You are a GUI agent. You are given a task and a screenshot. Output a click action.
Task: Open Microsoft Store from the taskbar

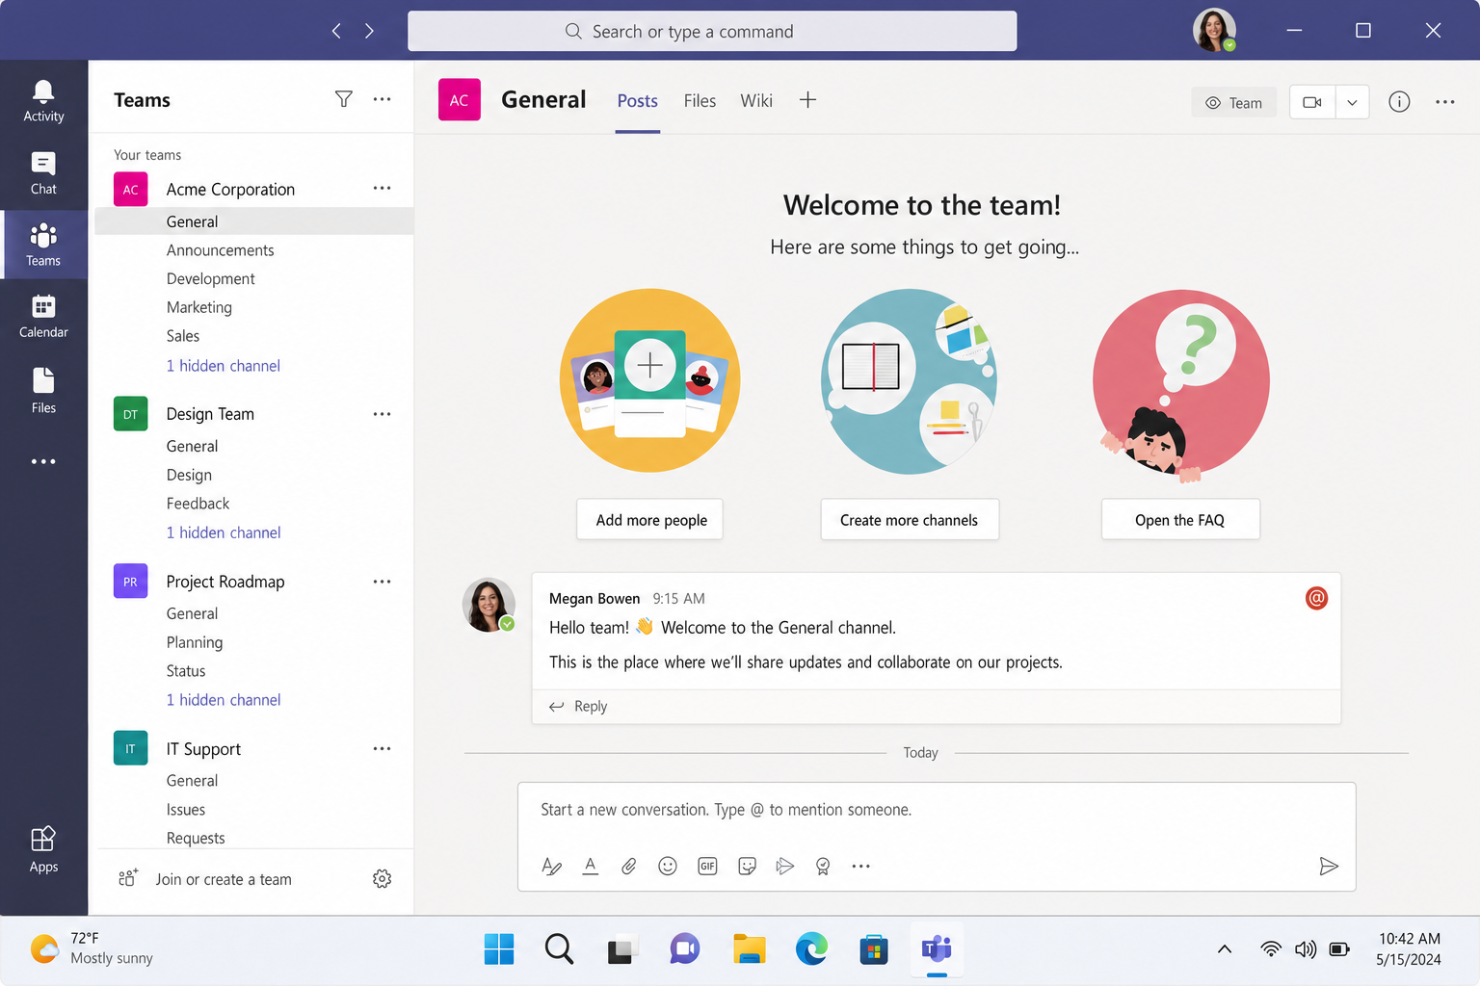click(x=873, y=949)
